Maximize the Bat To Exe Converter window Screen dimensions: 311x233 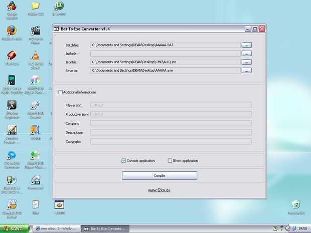(255, 29)
